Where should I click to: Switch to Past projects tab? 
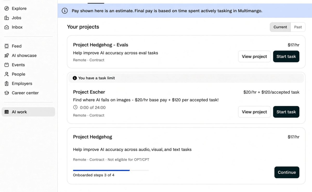298,27
